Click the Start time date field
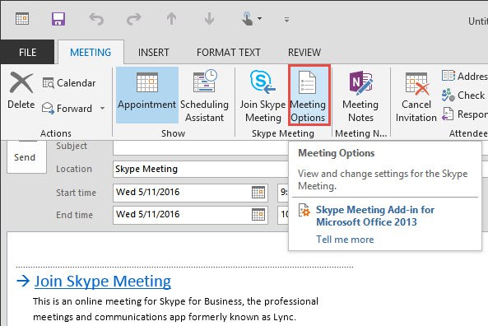 pos(182,192)
